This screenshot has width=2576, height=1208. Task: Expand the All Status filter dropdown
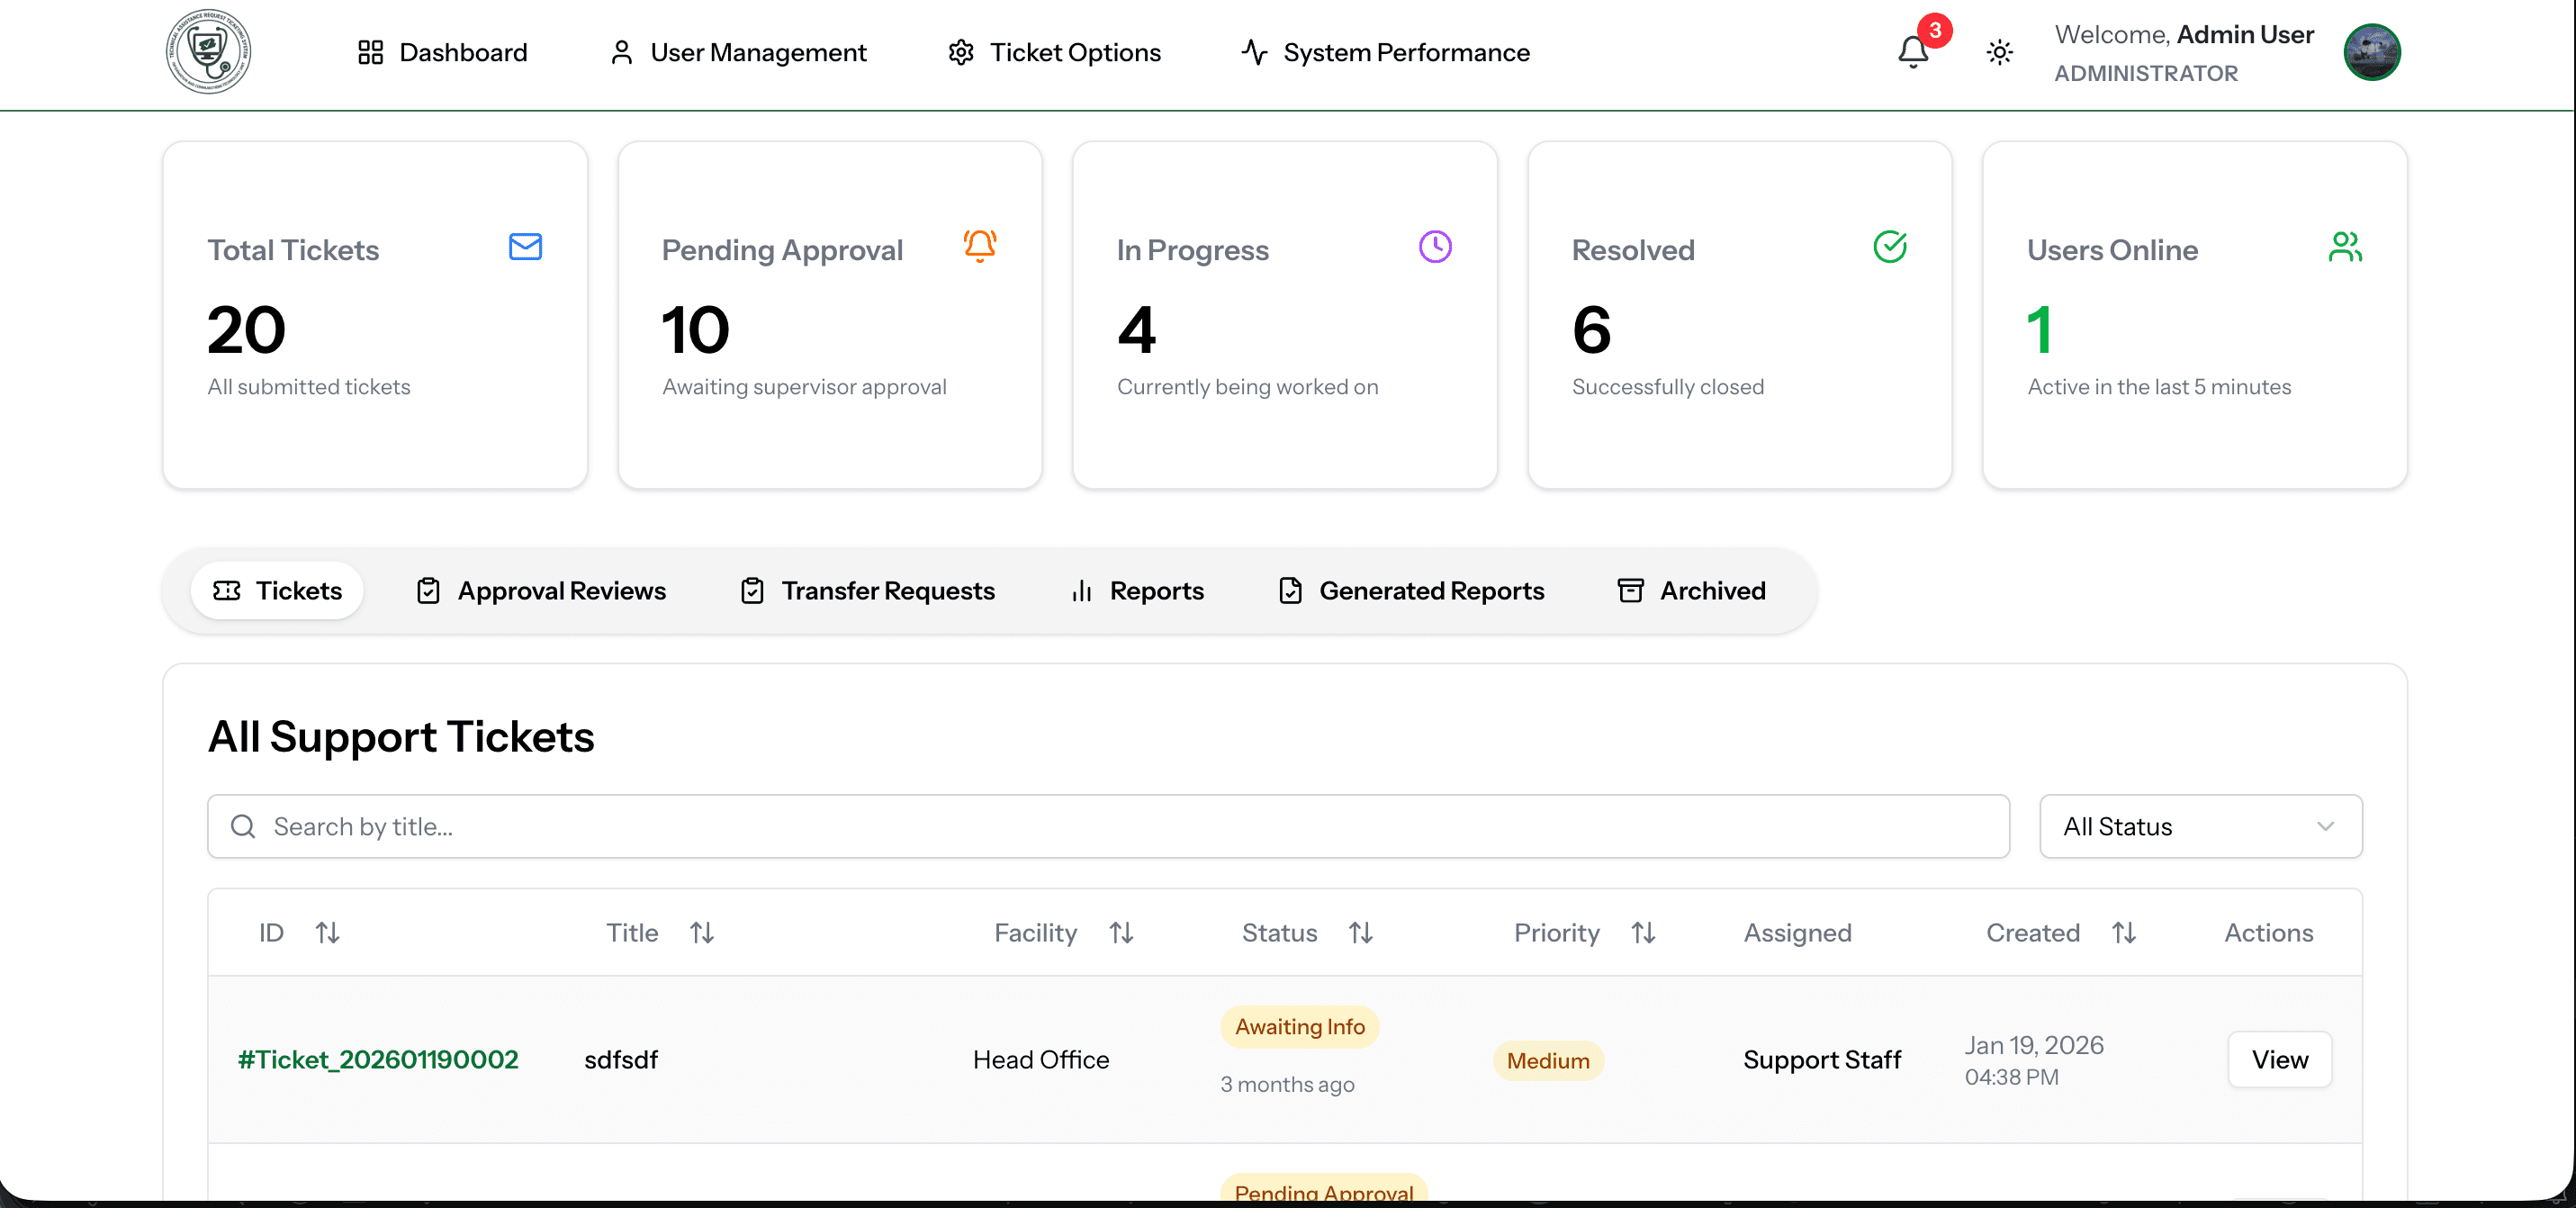(x=2201, y=827)
